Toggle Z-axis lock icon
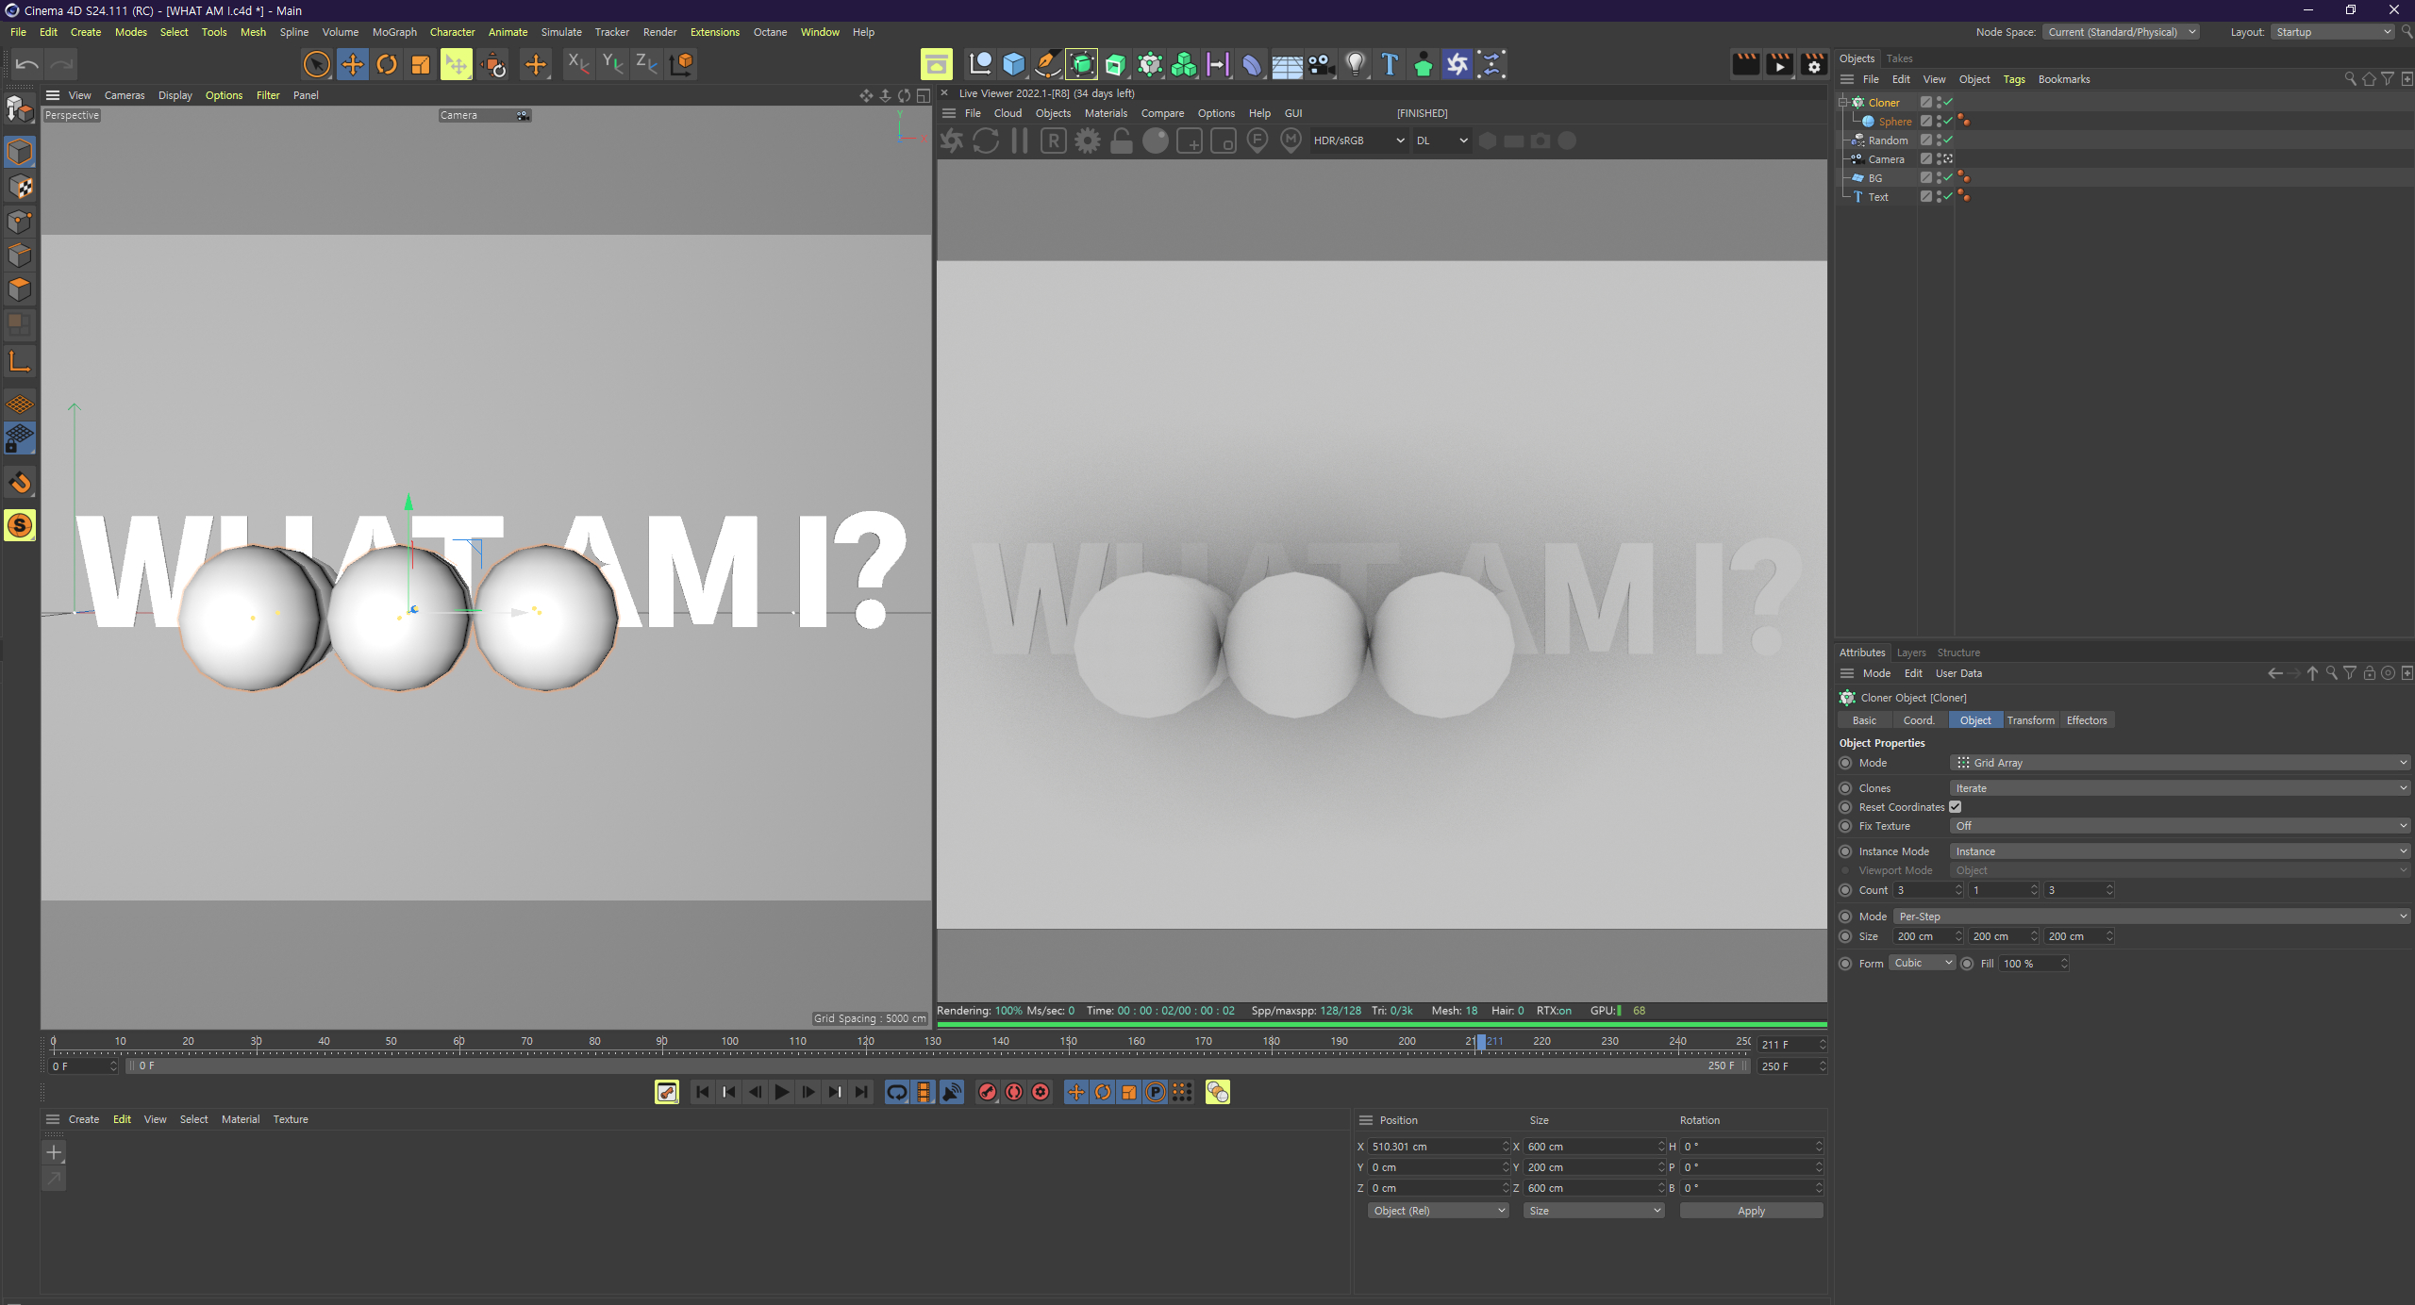Screen dimensions: 2415x1305 coord(646,64)
